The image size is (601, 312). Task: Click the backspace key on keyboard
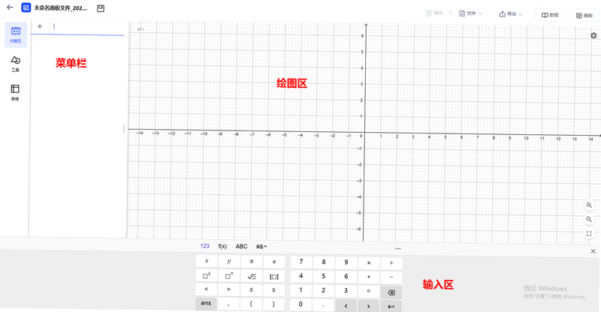[x=391, y=292]
